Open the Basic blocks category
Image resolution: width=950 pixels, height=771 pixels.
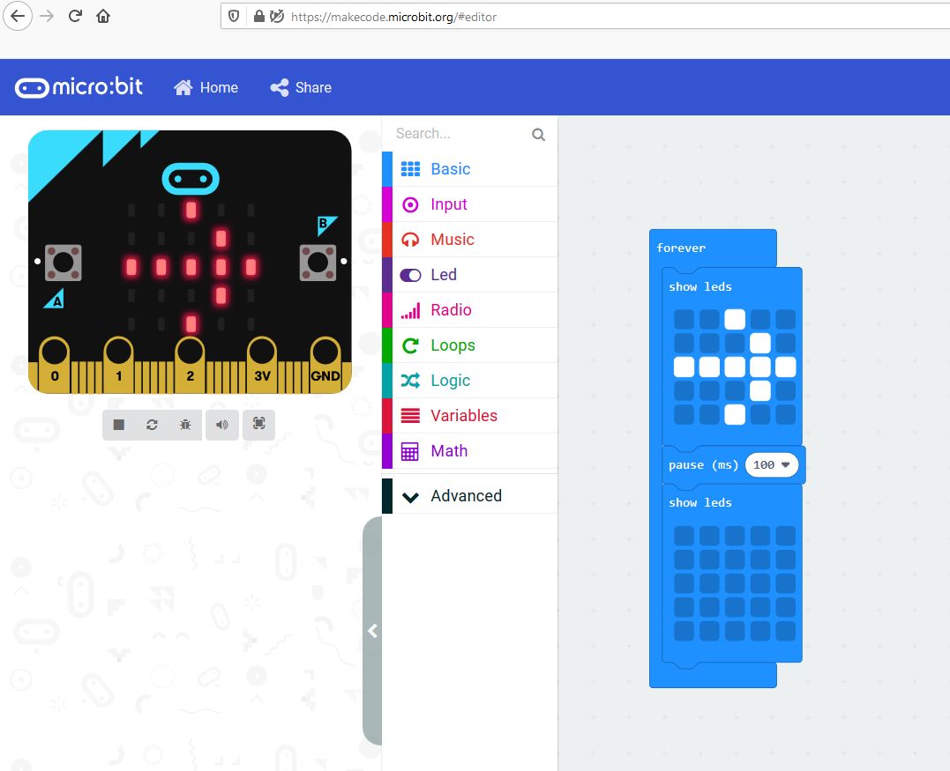point(450,169)
